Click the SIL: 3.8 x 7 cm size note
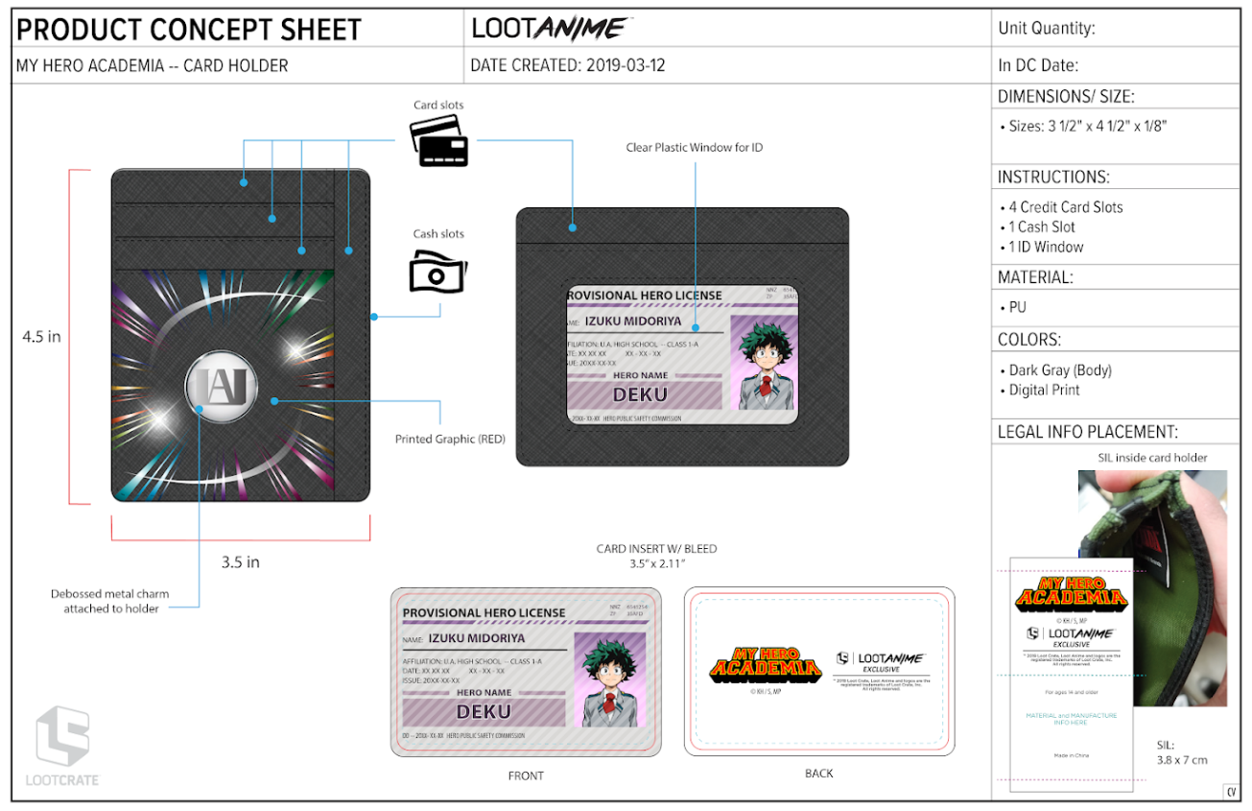 click(x=1183, y=752)
